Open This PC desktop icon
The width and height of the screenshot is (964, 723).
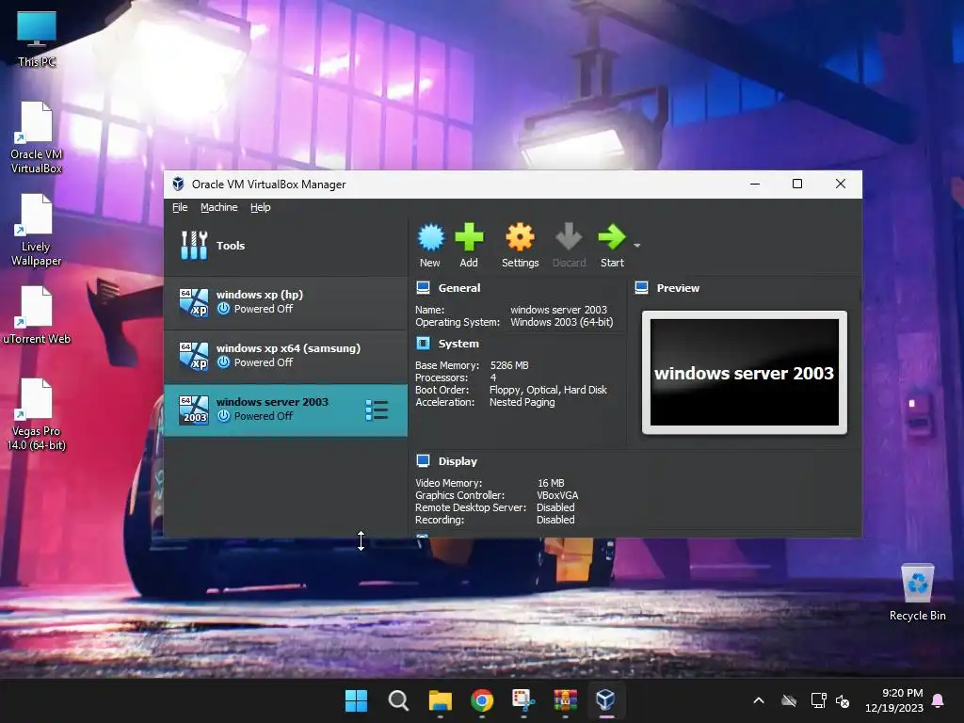(x=37, y=40)
